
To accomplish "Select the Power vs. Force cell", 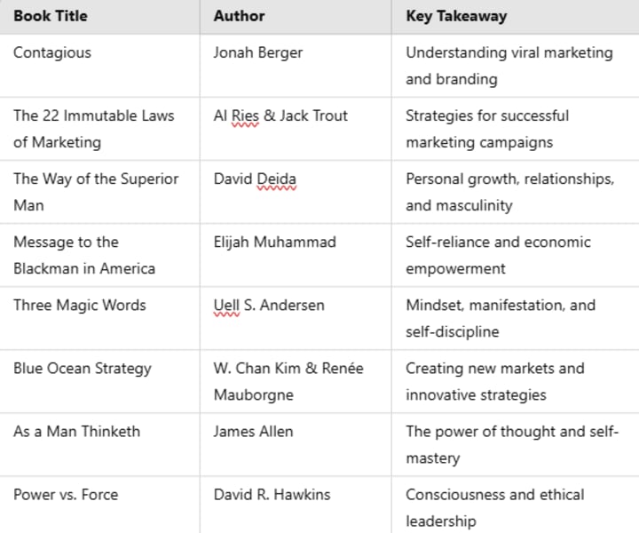I will [x=99, y=505].
